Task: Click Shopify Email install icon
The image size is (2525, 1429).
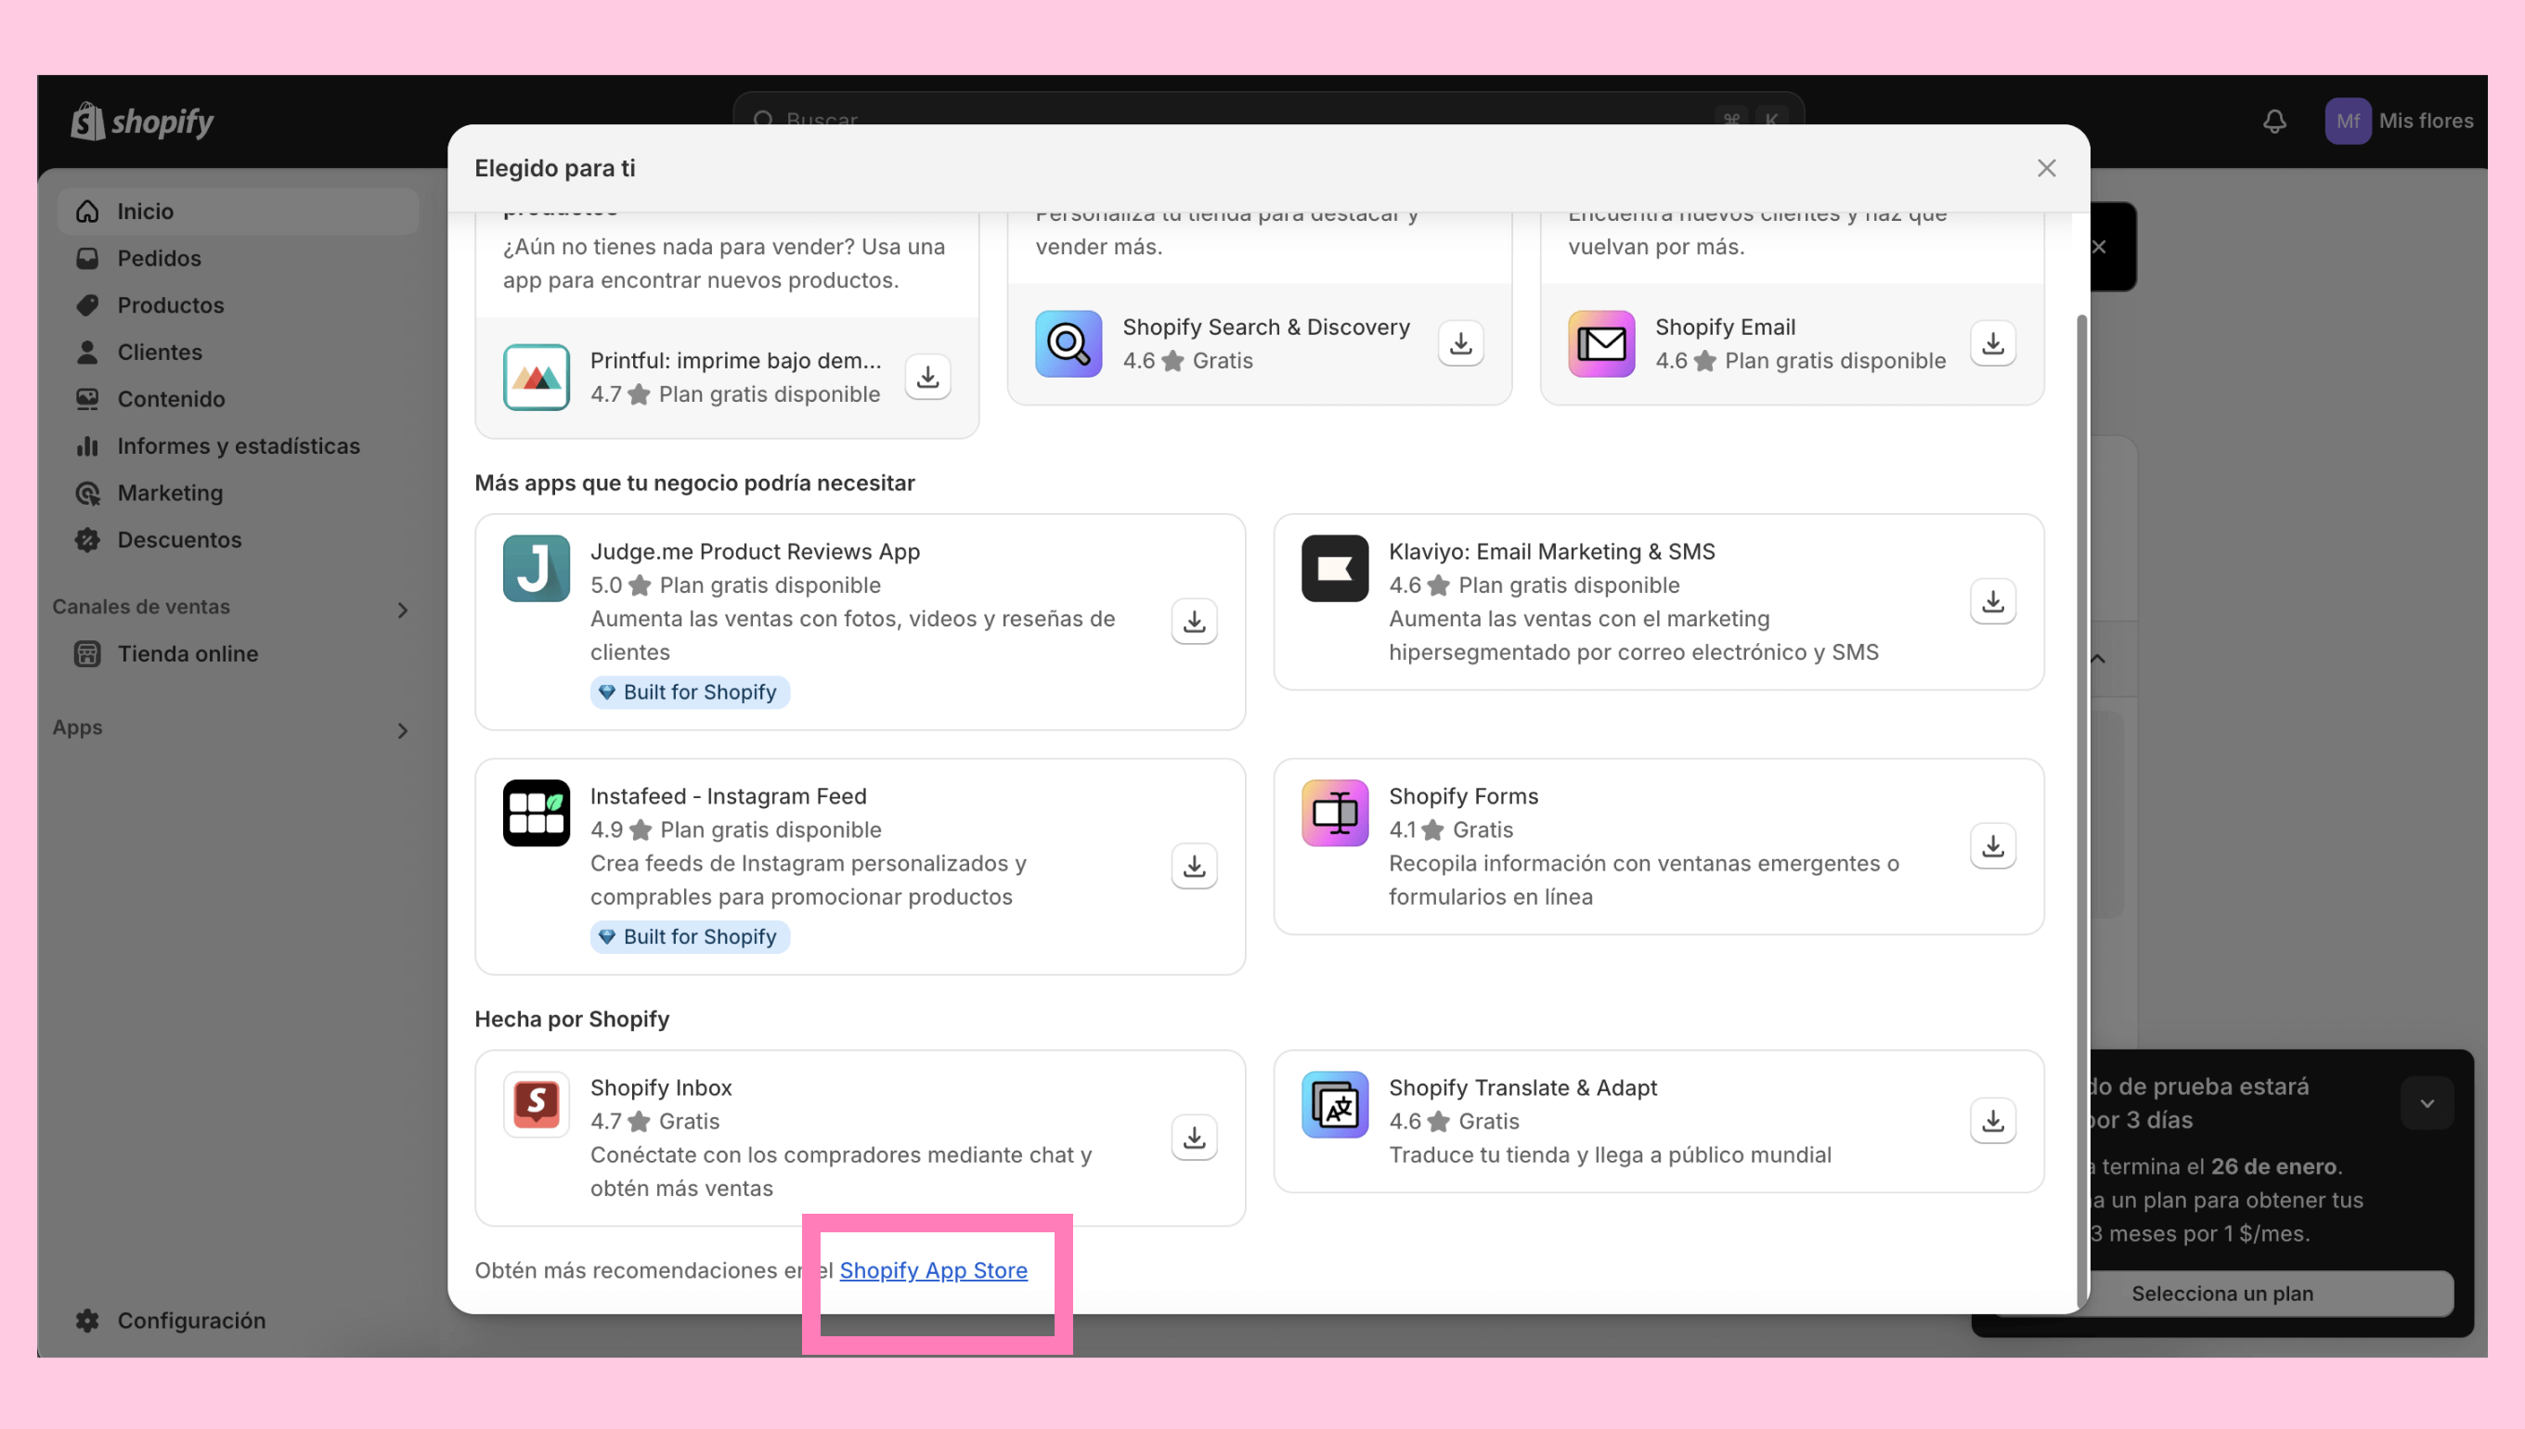Action: coord(1992,343)
